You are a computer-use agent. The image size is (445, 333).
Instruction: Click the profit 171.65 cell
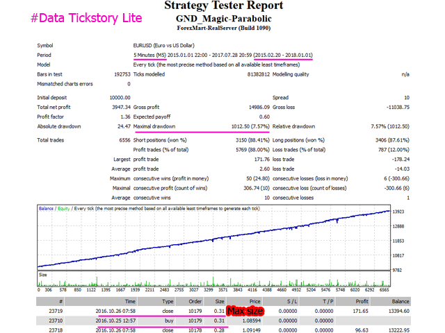[x=360, y=311]
